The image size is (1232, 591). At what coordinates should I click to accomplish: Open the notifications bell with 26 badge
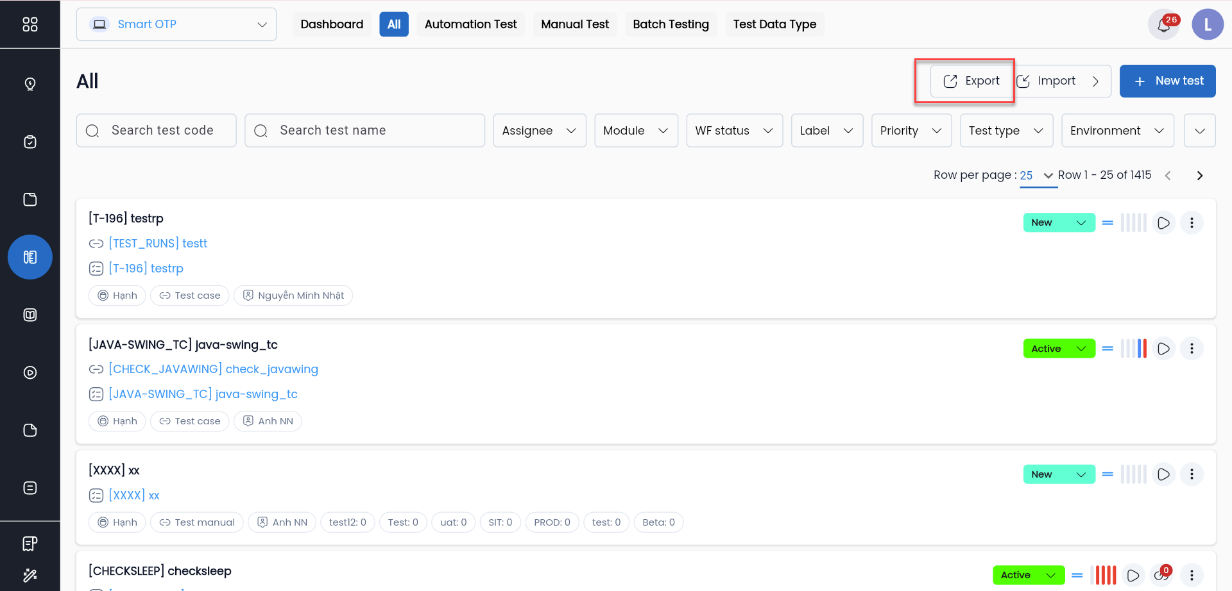1163,25
